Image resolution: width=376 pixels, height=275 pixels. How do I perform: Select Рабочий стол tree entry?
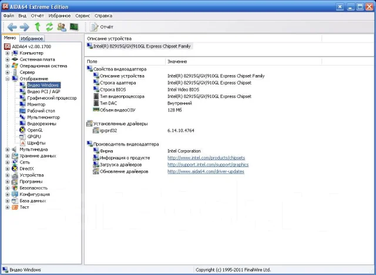pyautogui.click(x=41, y=111)
